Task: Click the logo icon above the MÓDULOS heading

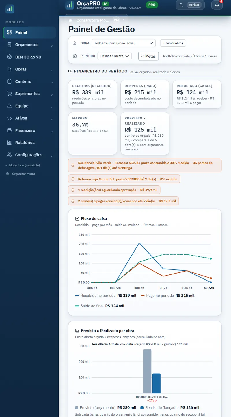Action: point(10,9)
